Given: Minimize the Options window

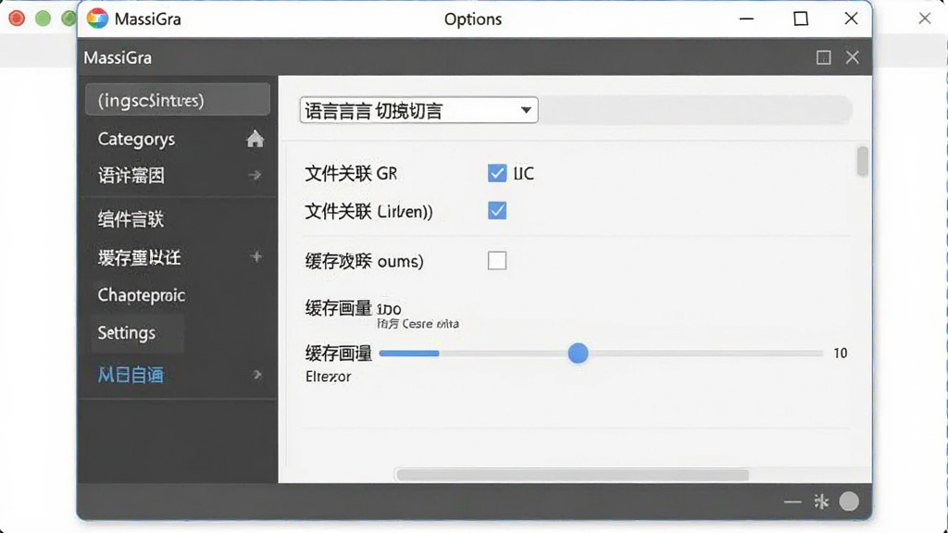Looking at the screenshot, I should pos(747,19).
